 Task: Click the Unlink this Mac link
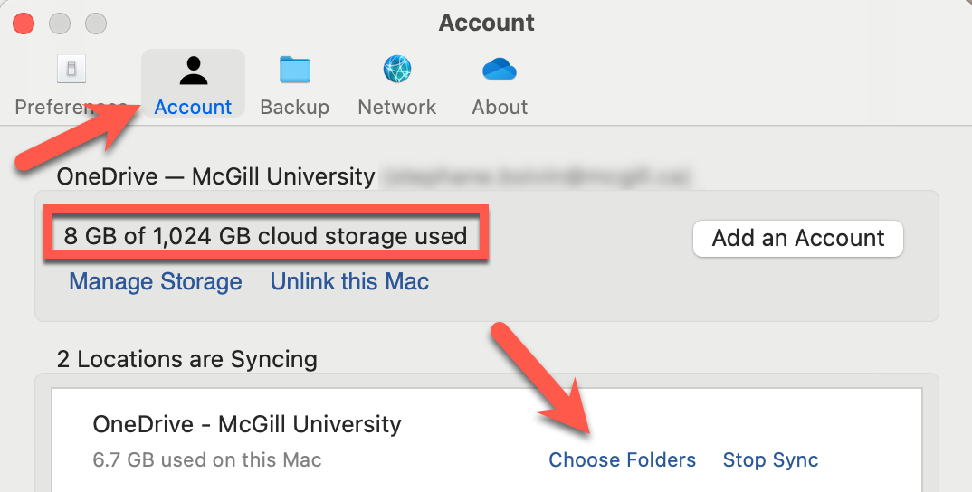coord(349,281)
